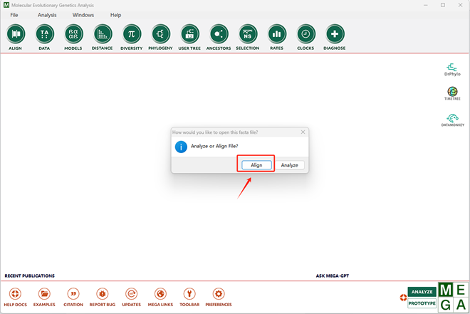470x314 pixels.
Task: Click the lifebuoy icon beside ANALYZE
Action: coord(403,298)
